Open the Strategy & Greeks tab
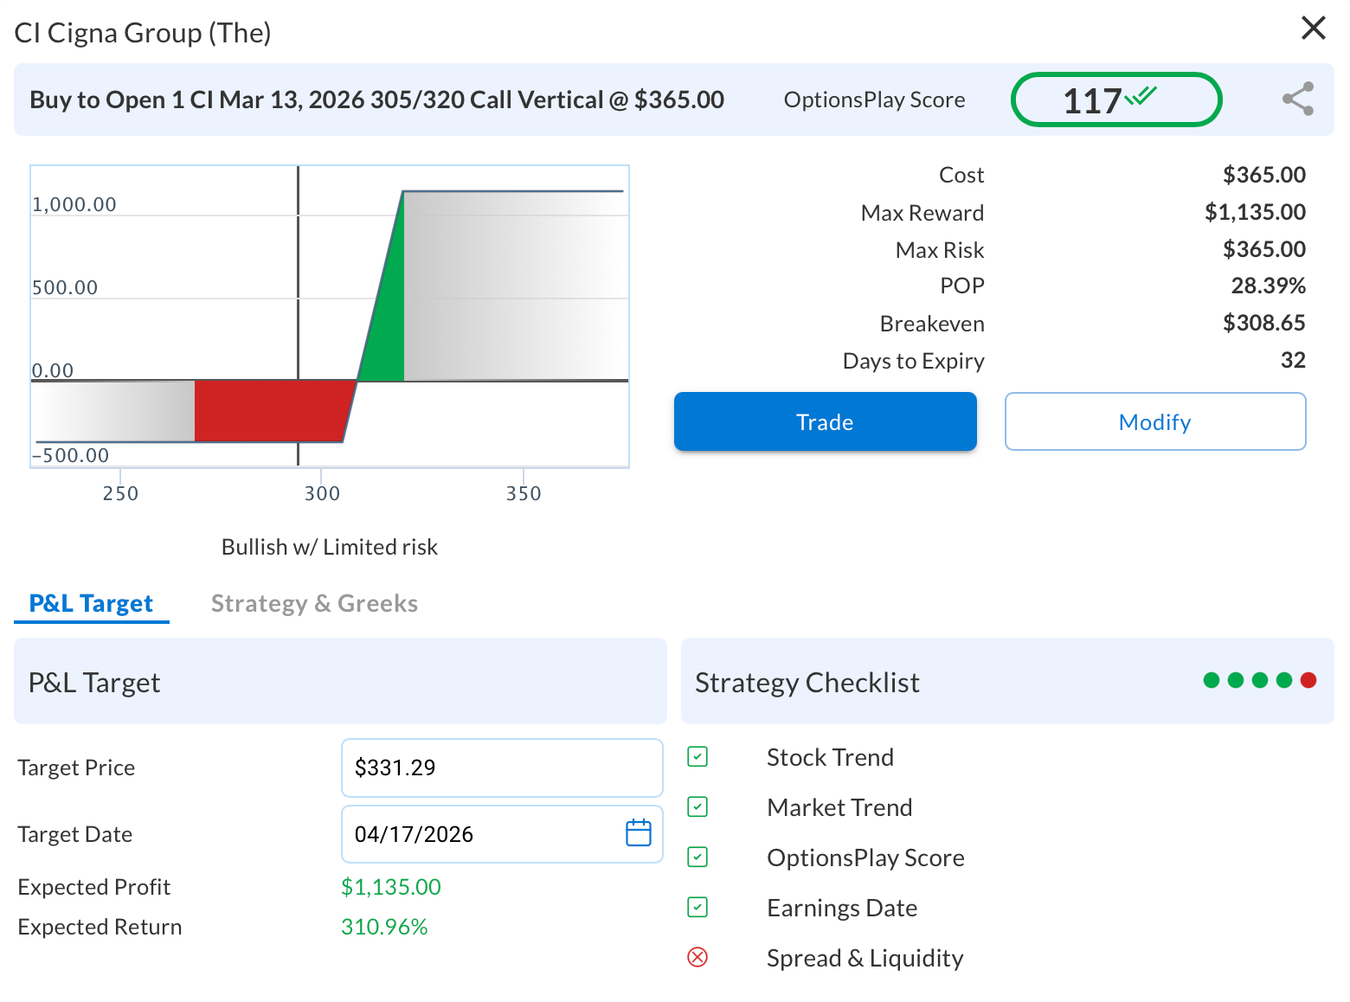Image resolution: width=1350 pixels, height=1002 pixels. pyautogui.click(x=314, y=603)
